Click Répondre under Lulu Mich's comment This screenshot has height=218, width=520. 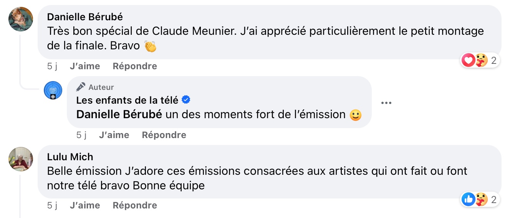(135, 205)
